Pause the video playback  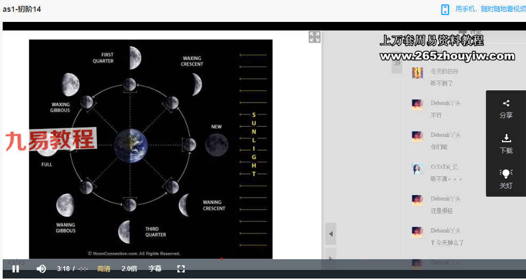15,269
